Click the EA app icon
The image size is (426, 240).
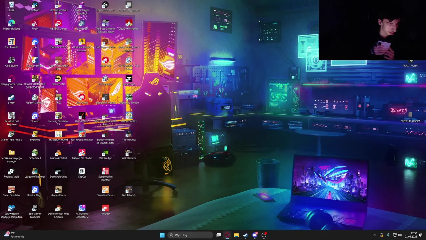tap(35, 43)
